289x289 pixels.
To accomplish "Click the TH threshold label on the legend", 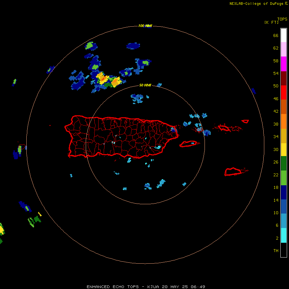I will tap(276, 250).
